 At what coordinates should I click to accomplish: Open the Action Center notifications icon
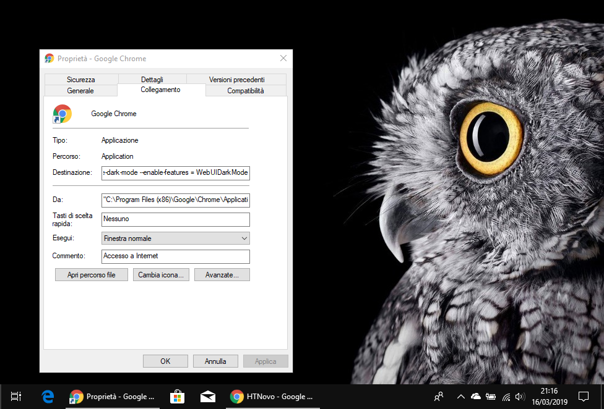click(584, 396)
